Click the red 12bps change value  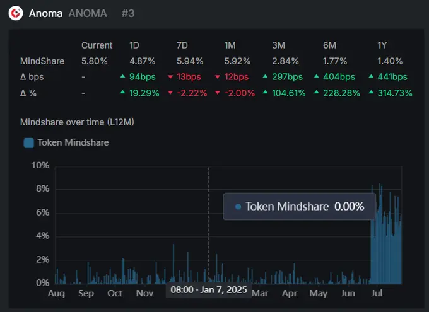pyautogui.click(x=237, y=77)
